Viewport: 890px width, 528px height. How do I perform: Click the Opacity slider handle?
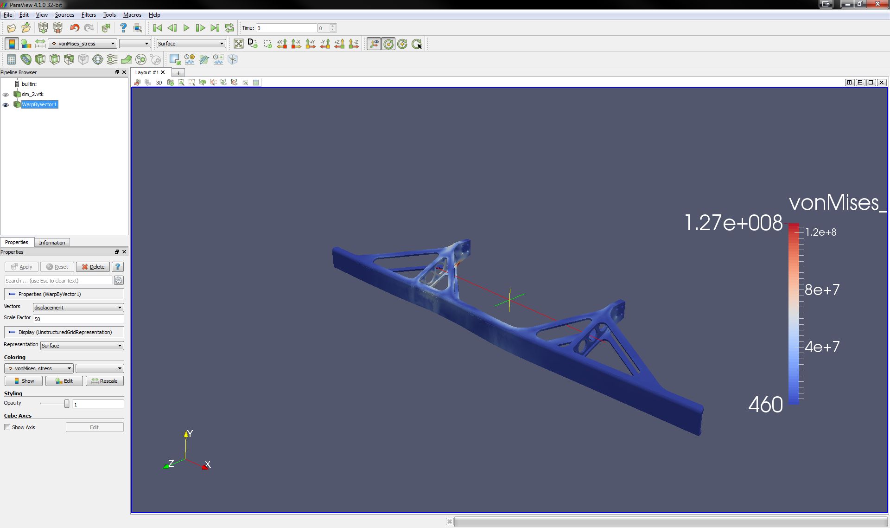click(x=67, y=404)
